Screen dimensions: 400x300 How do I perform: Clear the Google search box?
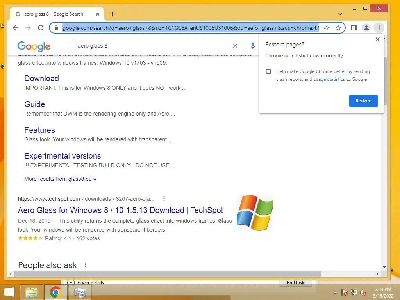(235, 46)
